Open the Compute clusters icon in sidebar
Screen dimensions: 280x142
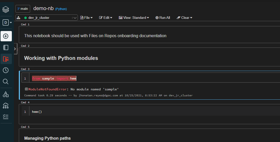point(6,106)
